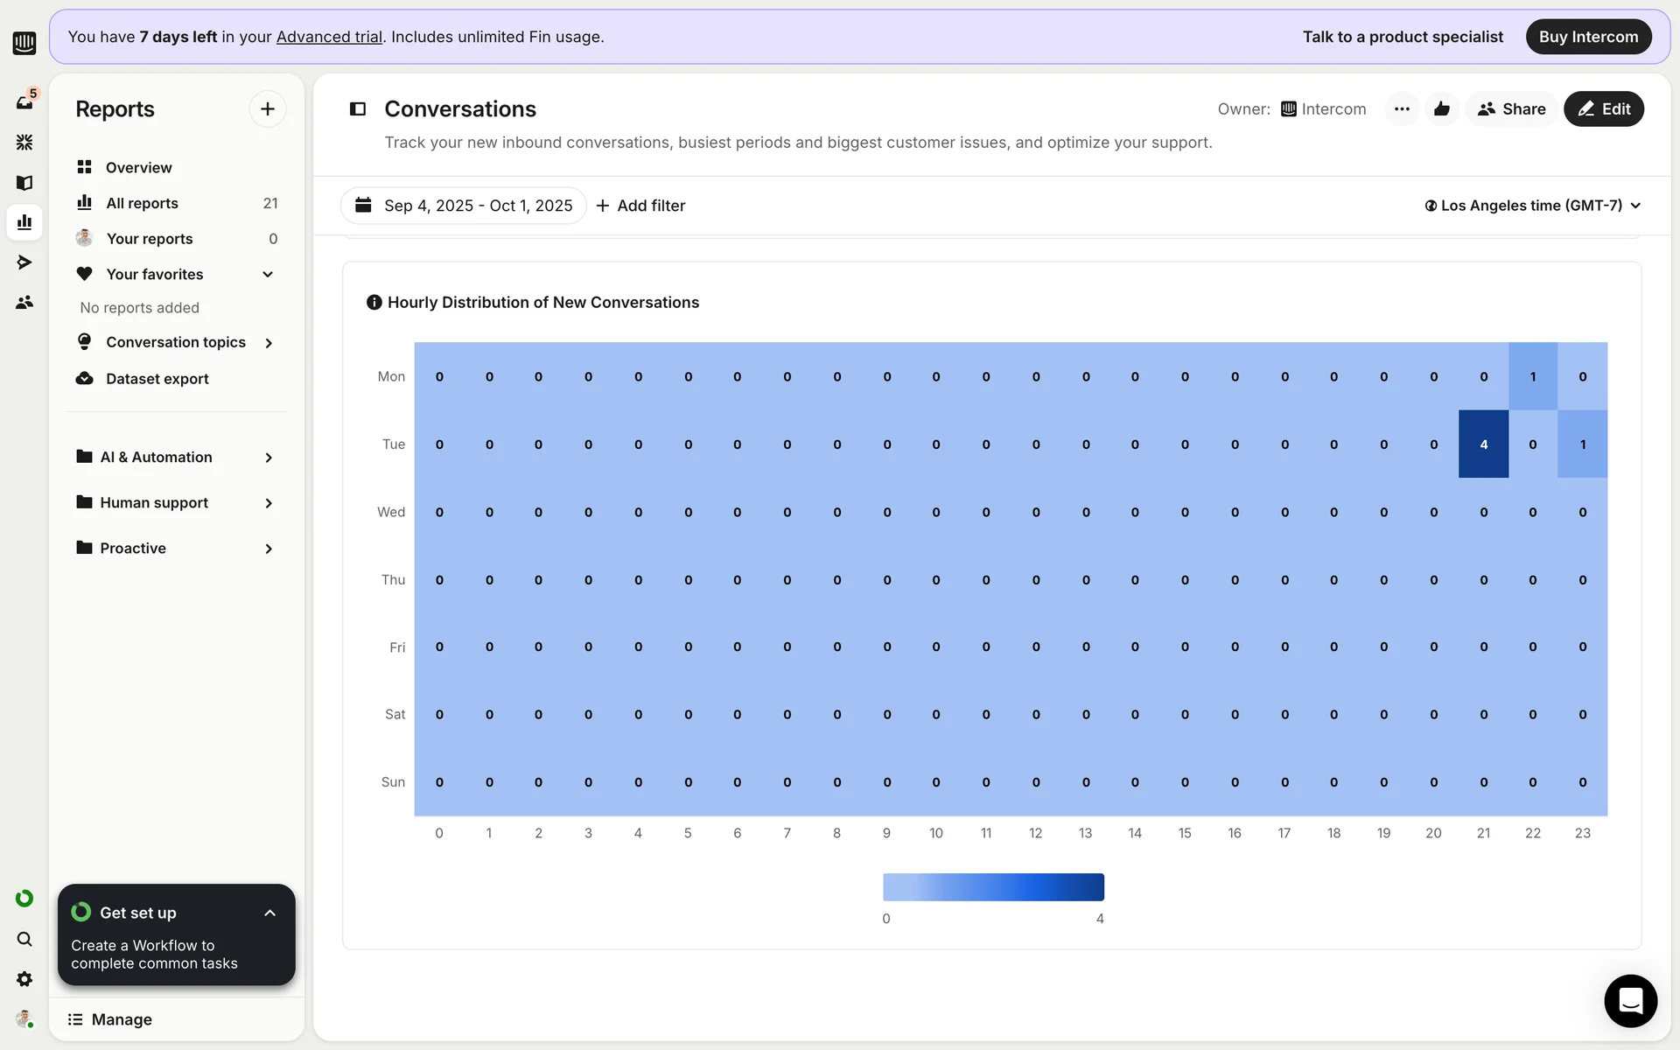The image size is (1680, 1050).
Task: Open the Outbound send icon
Action: [24, 262]
